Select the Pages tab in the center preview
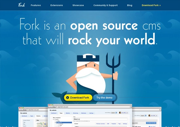180x127 pixels. (61, 113)
